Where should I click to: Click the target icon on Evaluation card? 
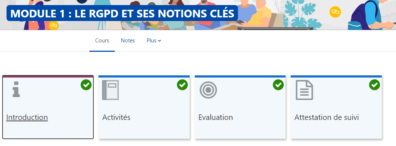(x=208, y=90)
